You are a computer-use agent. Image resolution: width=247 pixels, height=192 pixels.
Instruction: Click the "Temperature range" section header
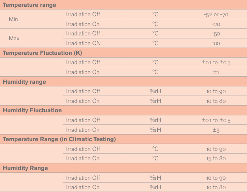[30, 5]
